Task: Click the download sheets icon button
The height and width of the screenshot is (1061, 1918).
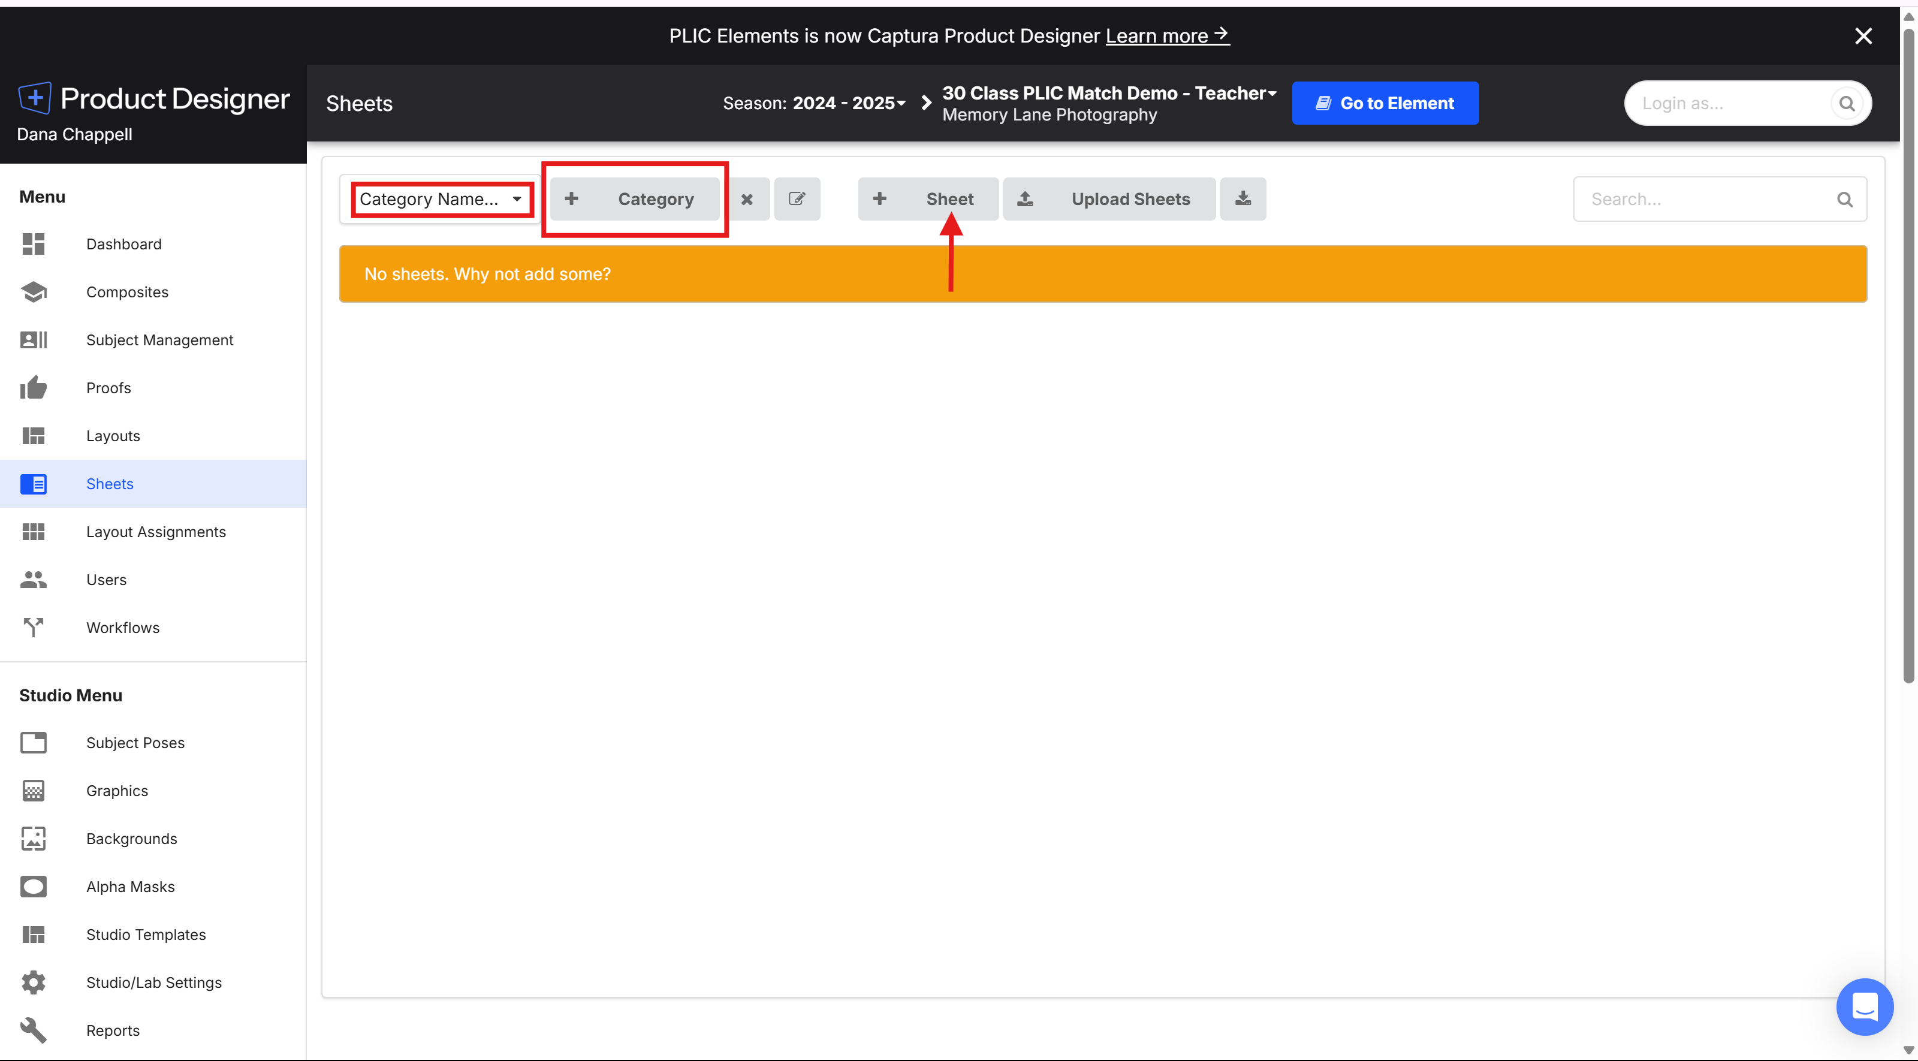Action: point(1243,199)
